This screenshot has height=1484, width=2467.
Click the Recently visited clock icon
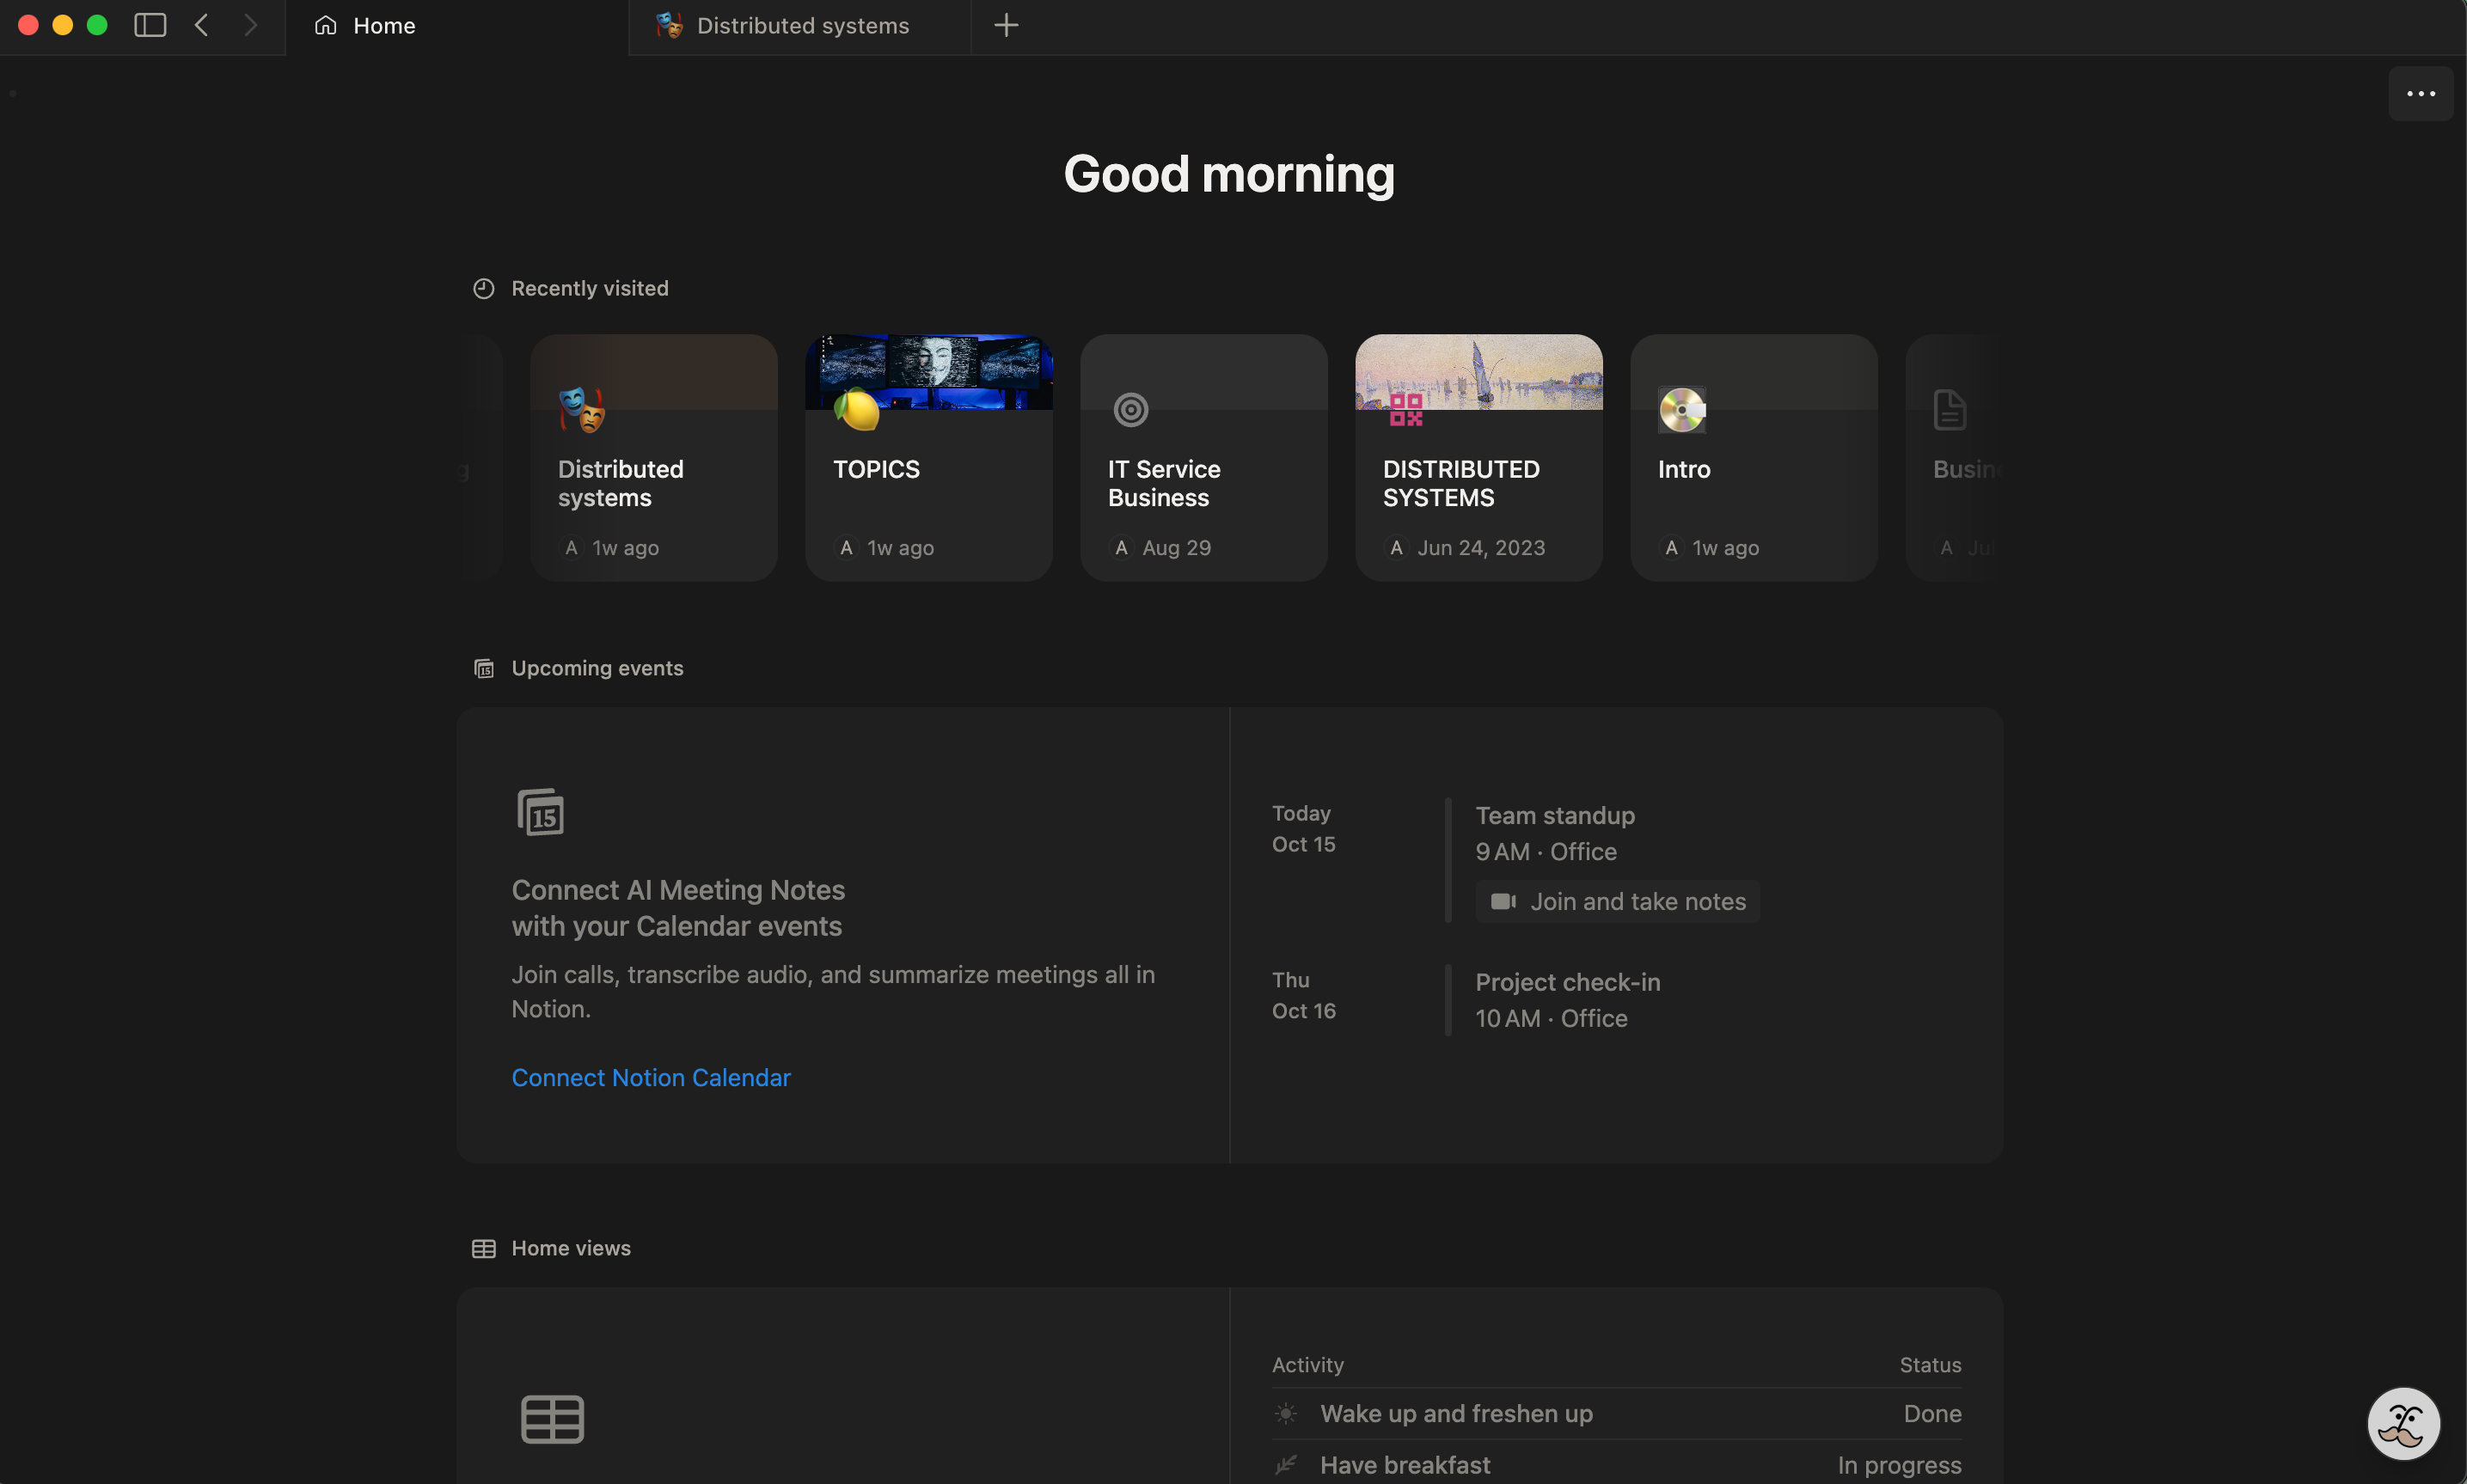483,289
